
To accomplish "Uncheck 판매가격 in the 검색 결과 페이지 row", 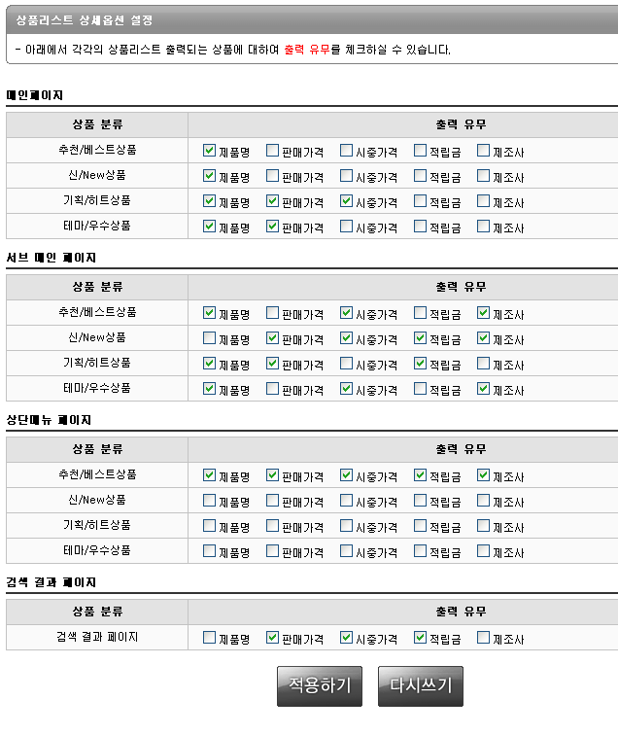I will click(273, 638).
